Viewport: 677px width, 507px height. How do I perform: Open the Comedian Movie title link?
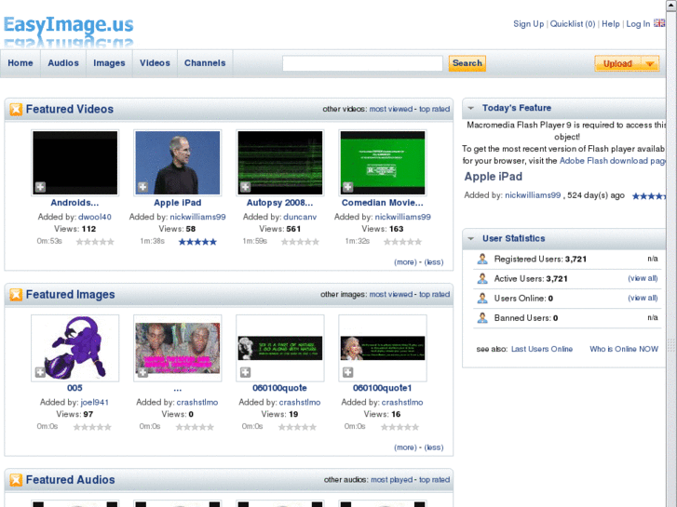383,203
